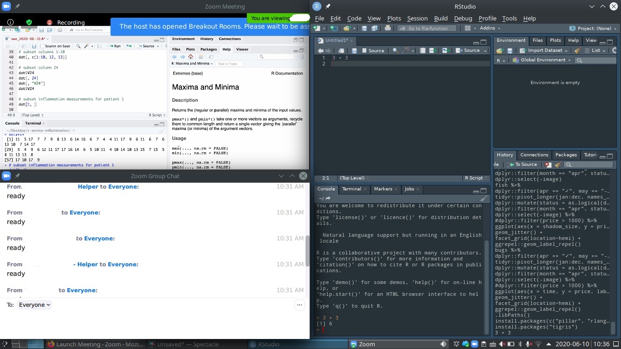The height and width of the screenshot is (349, 621).
Task: Save the Untitled1 script using the save icon
Action: [x=355, y=50]
